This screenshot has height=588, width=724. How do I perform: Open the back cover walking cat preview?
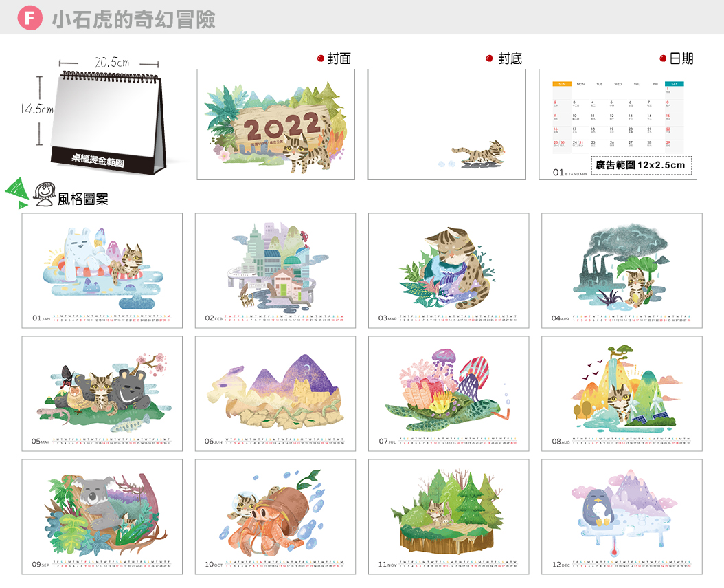click(x=446, y=124)
